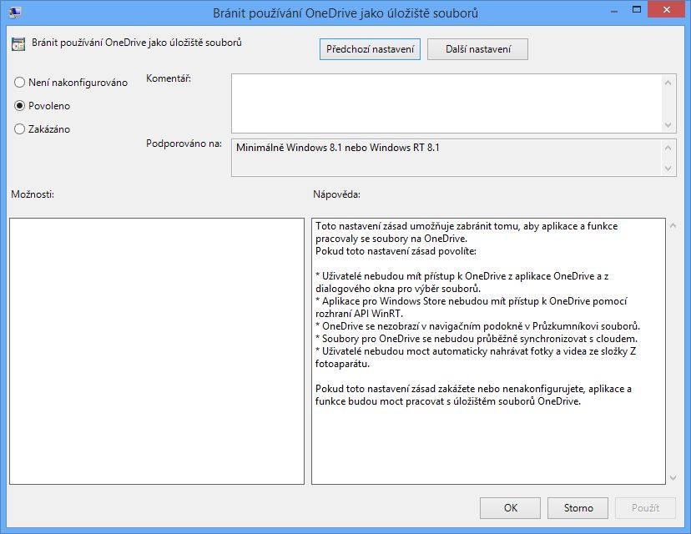Click the 'Podporováno na:' label
This screenshot has width=691, height=534.
click(x=184, y=144)
